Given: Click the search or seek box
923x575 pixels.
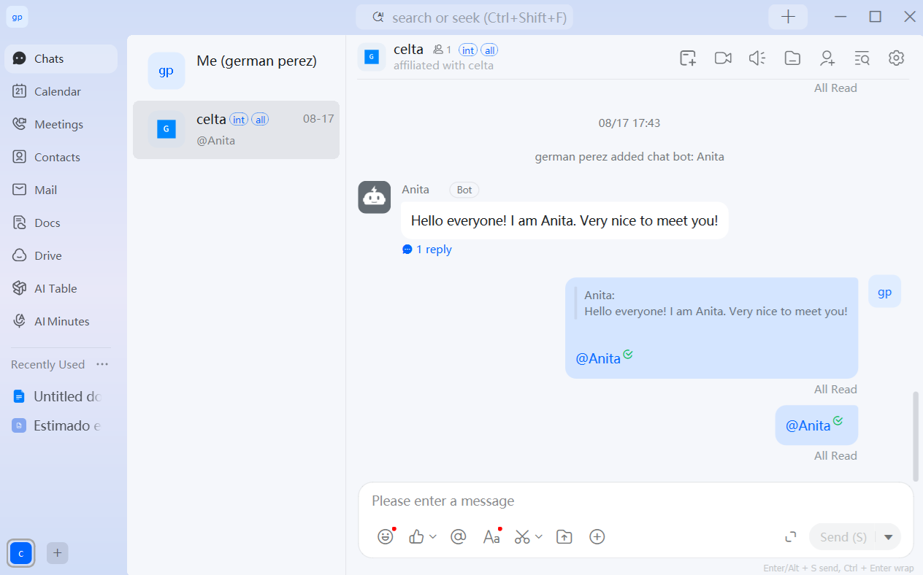Looking at the screenshot, I should 464,18.
